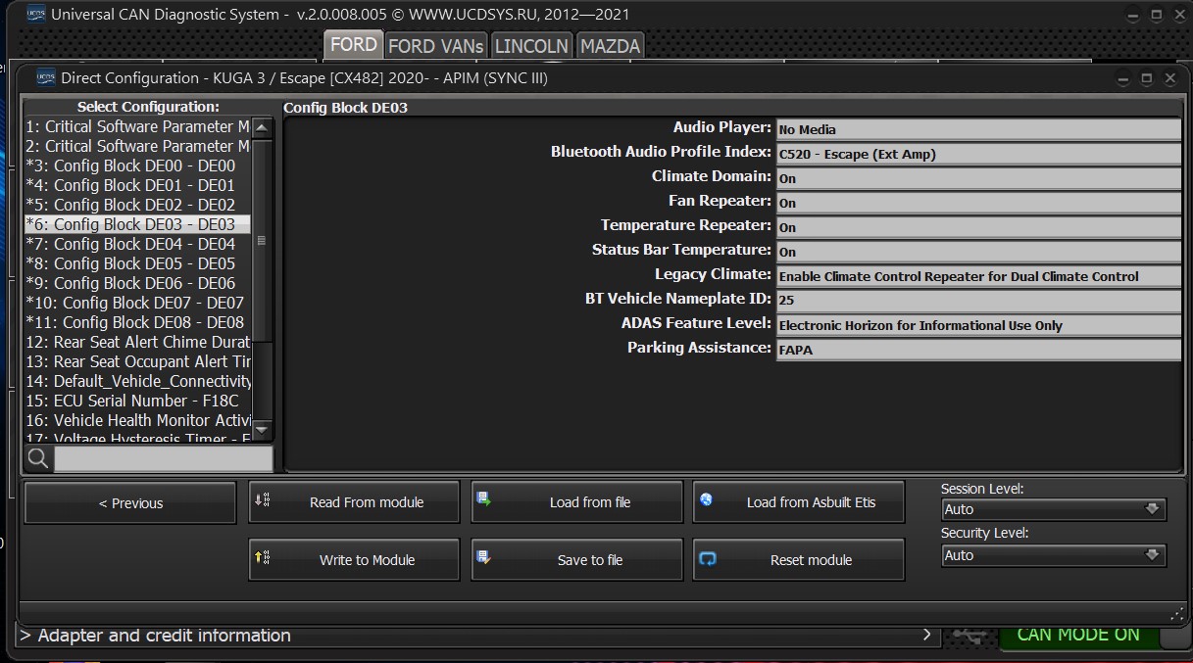Open the Security Level dropdown
Image resolution: width=1193 pixels, height=663 pixels.
click(1053, 555)
